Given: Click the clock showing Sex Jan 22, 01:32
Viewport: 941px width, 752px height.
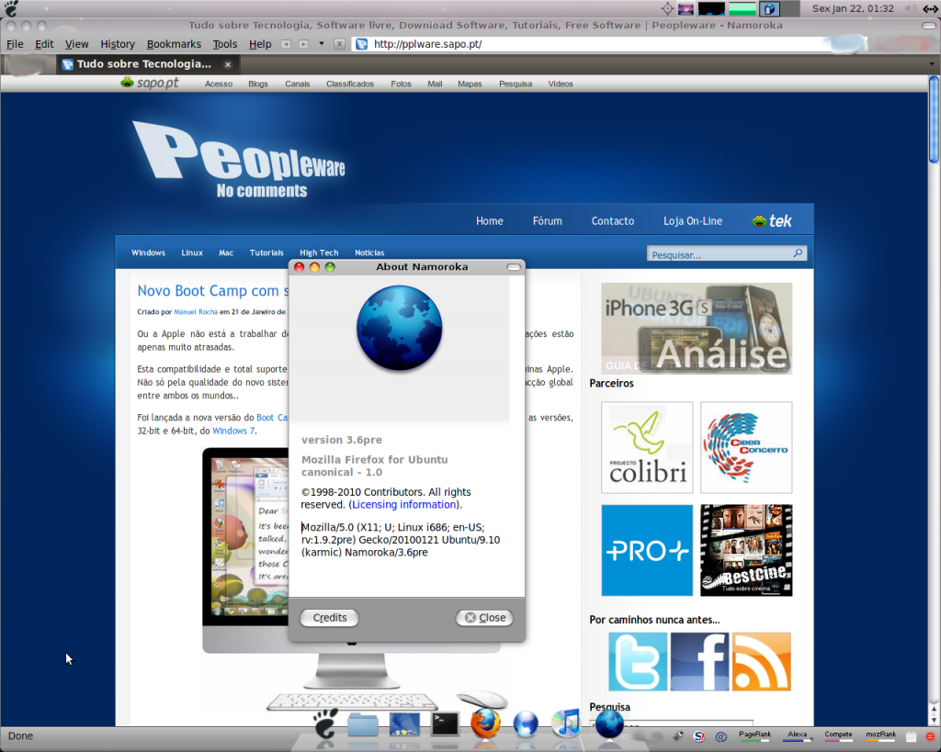Looking at the screenshot, I should [x=853, y=8].
